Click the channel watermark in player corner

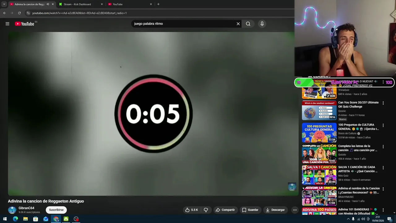[292, 186]
